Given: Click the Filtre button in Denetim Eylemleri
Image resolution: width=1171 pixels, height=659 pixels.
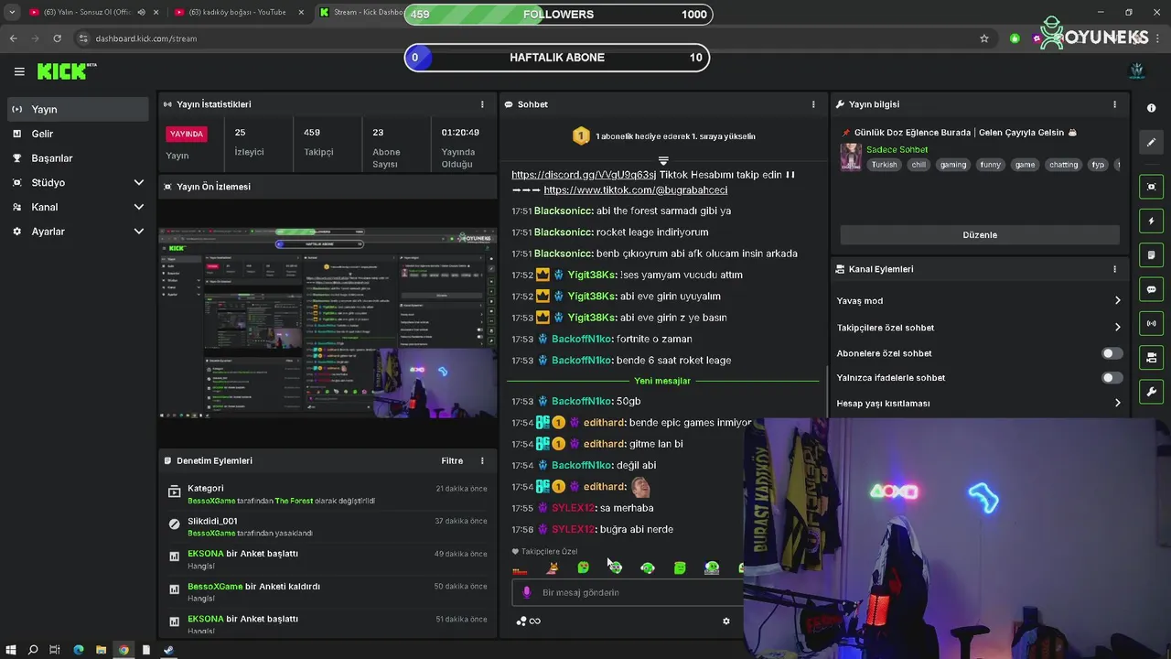Looking at the screenshot, I should 452,460.
